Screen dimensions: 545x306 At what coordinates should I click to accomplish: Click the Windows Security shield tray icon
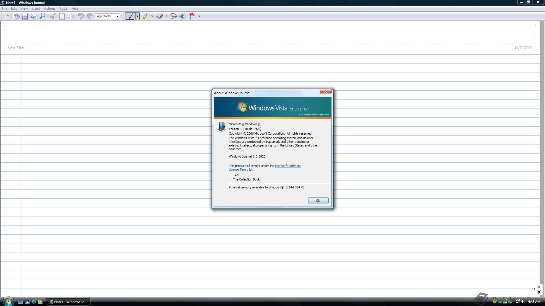click(x=495, y=301)
